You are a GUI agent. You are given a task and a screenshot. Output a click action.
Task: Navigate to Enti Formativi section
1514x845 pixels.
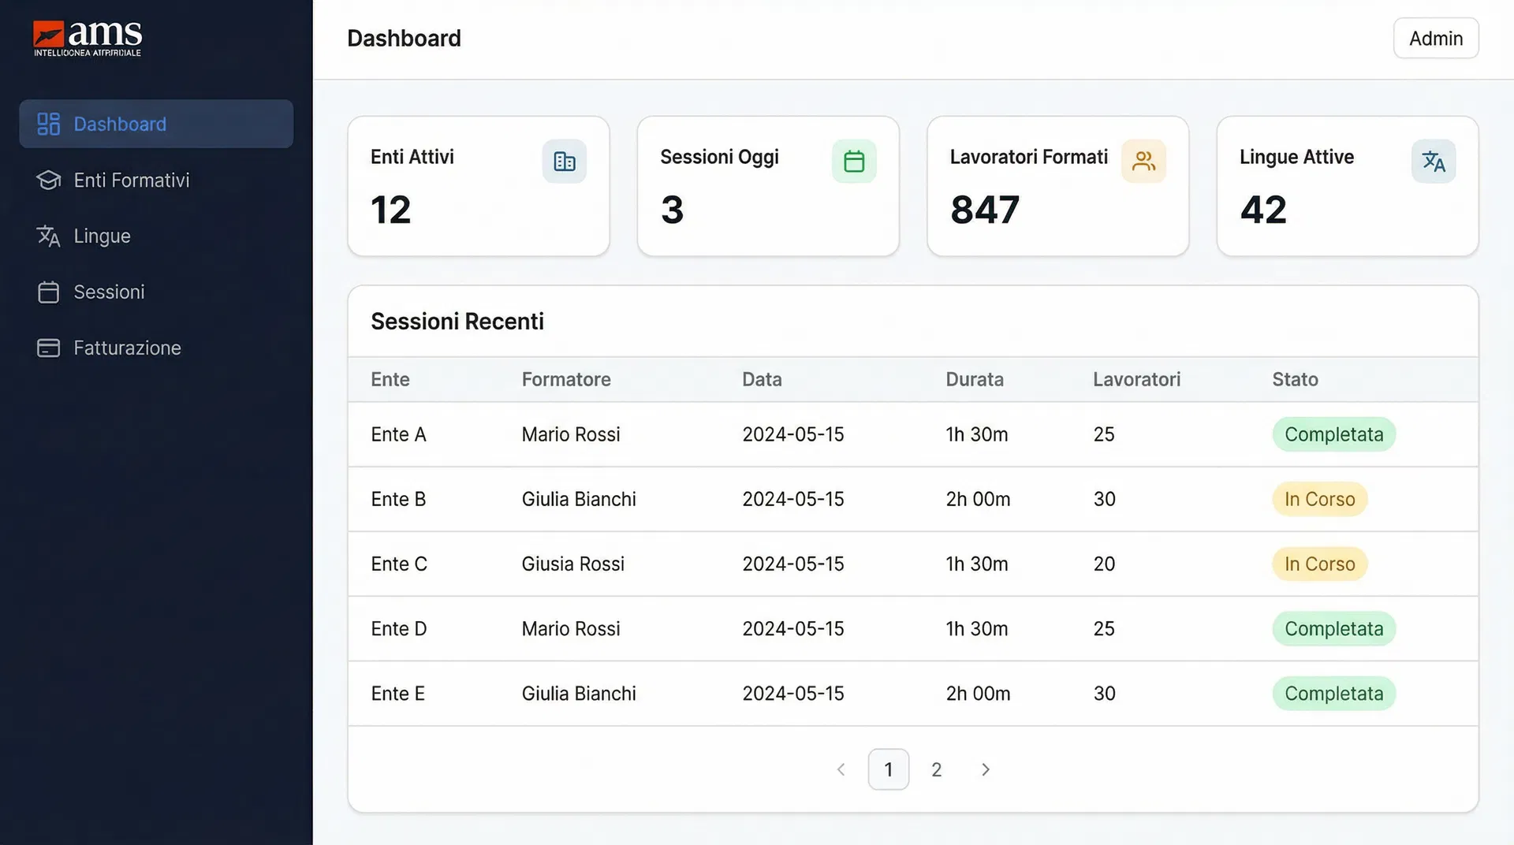click(131, 181)
